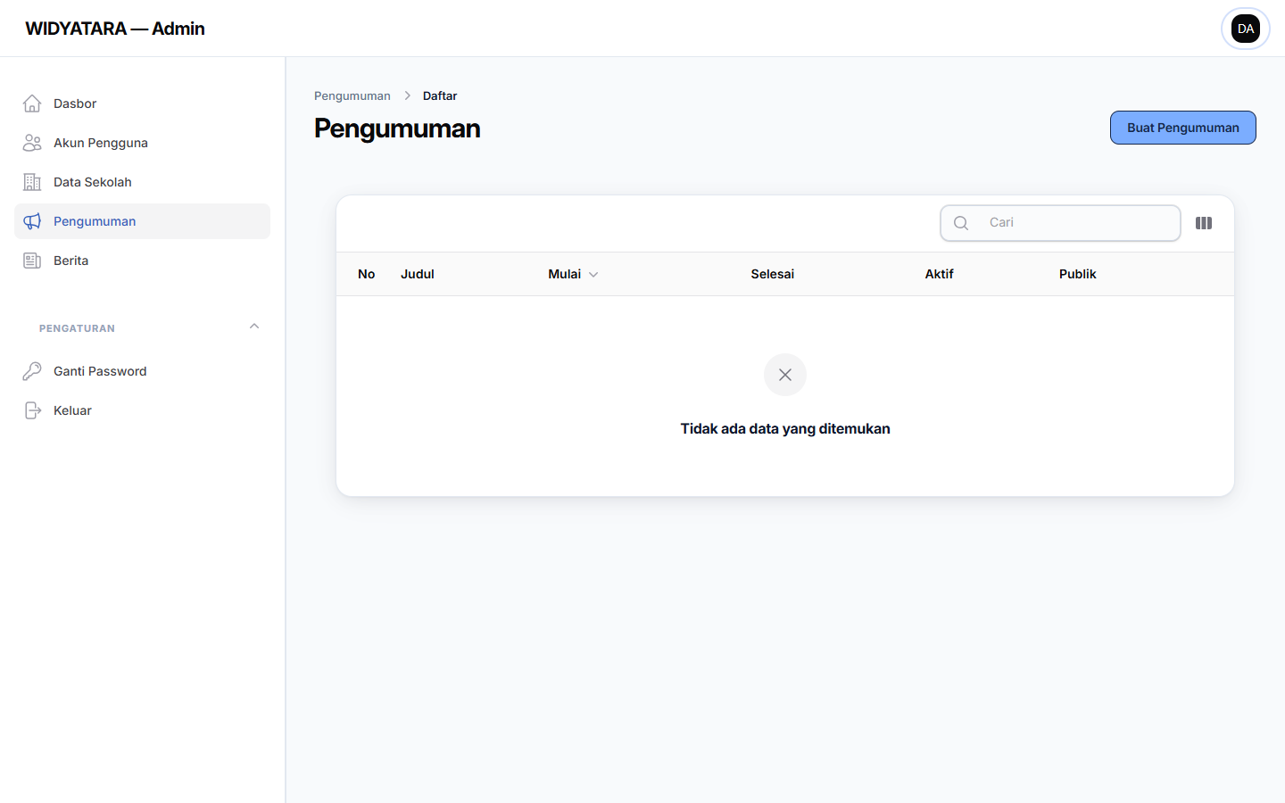
Task: Sort table by Mulai column arrow
Action: pyautogui.click(x=593, y=275)
